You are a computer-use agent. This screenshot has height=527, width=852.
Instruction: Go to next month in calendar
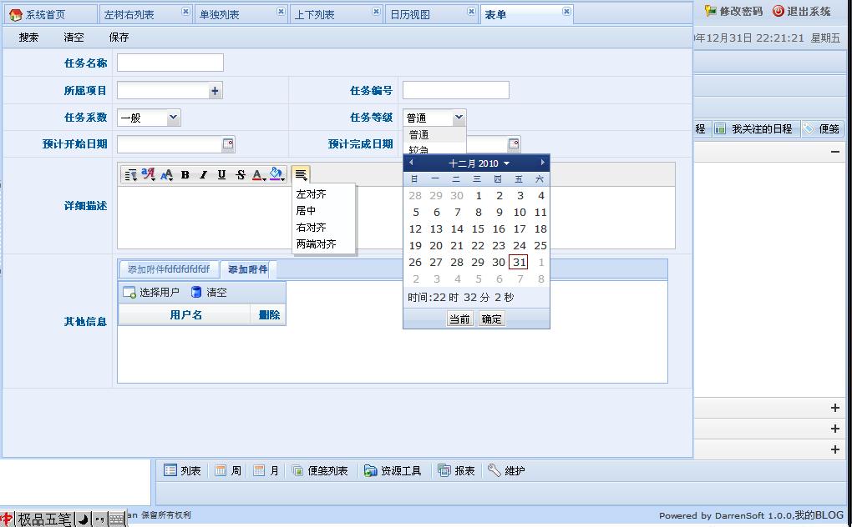(542, 163)
